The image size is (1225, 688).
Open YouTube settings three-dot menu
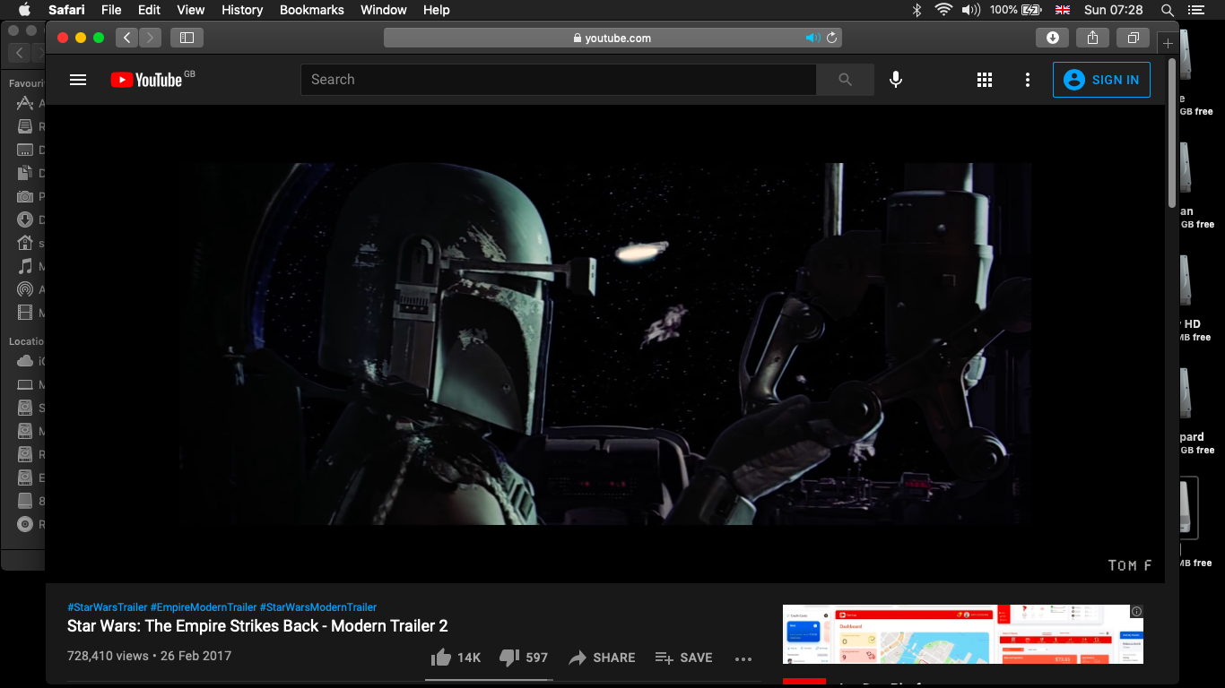tap(1028, 80)
